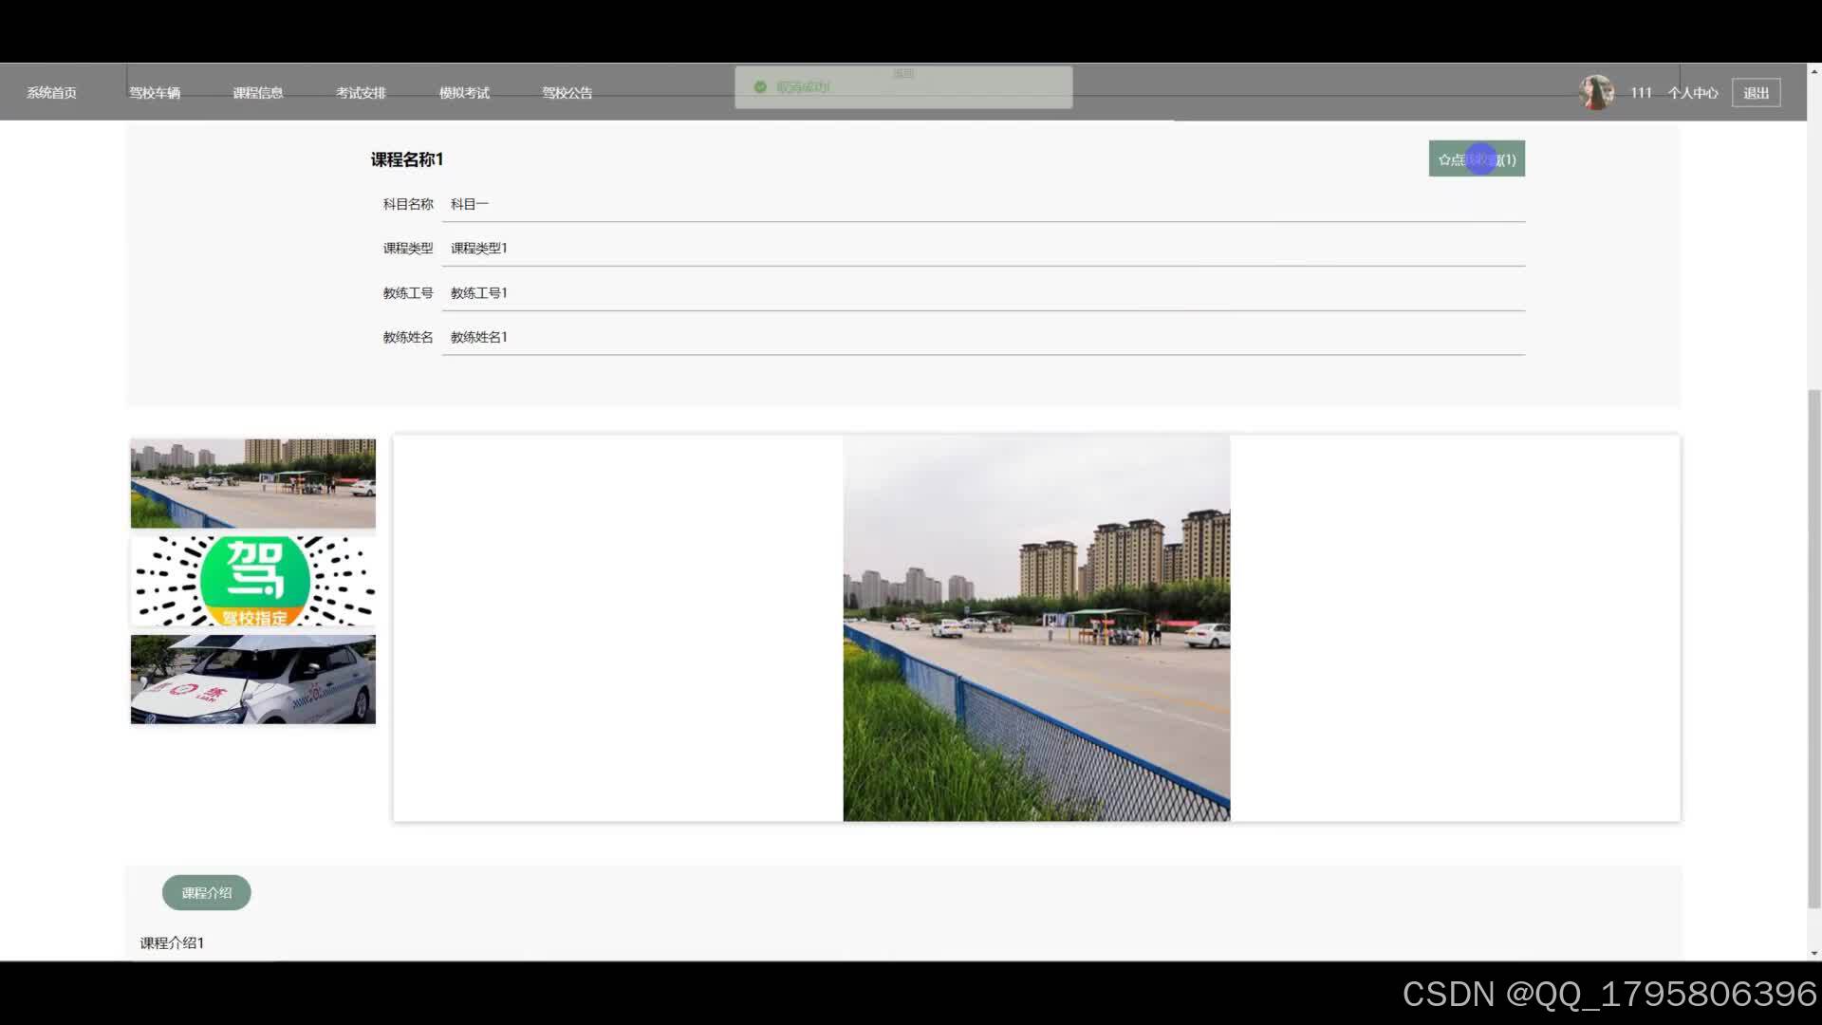
Task: Select the white training car thumbnail
Action: tap(252, 680)
